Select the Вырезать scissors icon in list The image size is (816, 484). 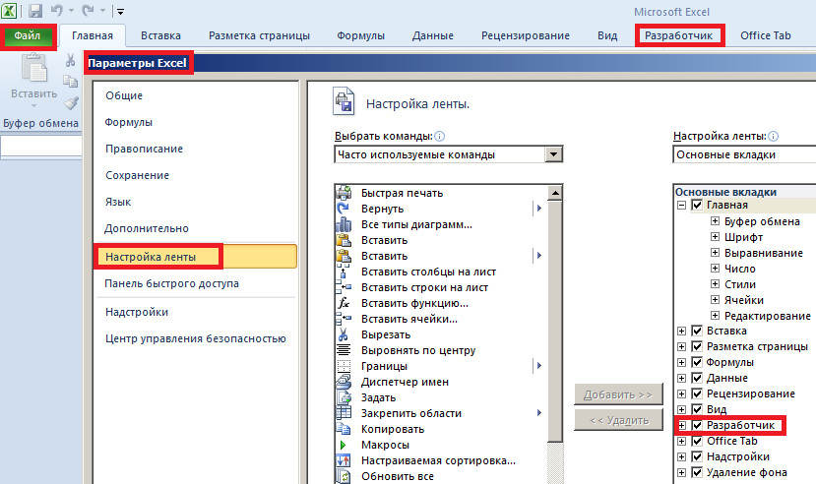(344, 334)
